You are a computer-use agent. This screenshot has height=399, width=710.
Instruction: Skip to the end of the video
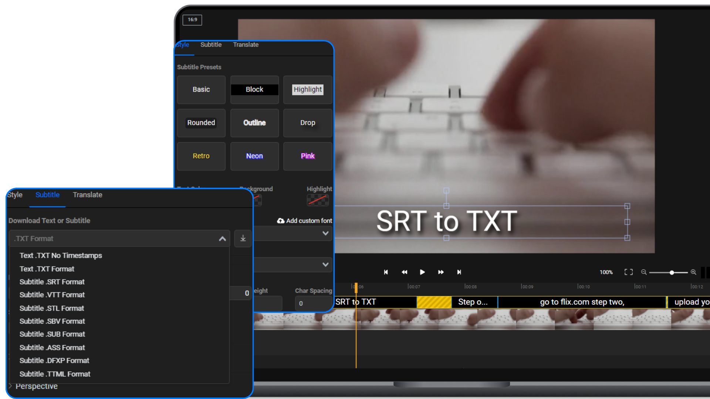pyautogui.click(x=459, y=272)
